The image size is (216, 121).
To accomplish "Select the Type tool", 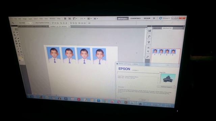I will 21,49.
